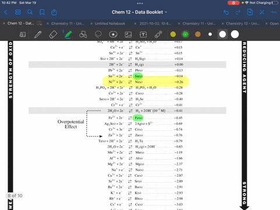The height and width of the screenshot is (210, 280).
Task: Switch to the Chemistry 12 - Uni tab
Action: (243, 23)
